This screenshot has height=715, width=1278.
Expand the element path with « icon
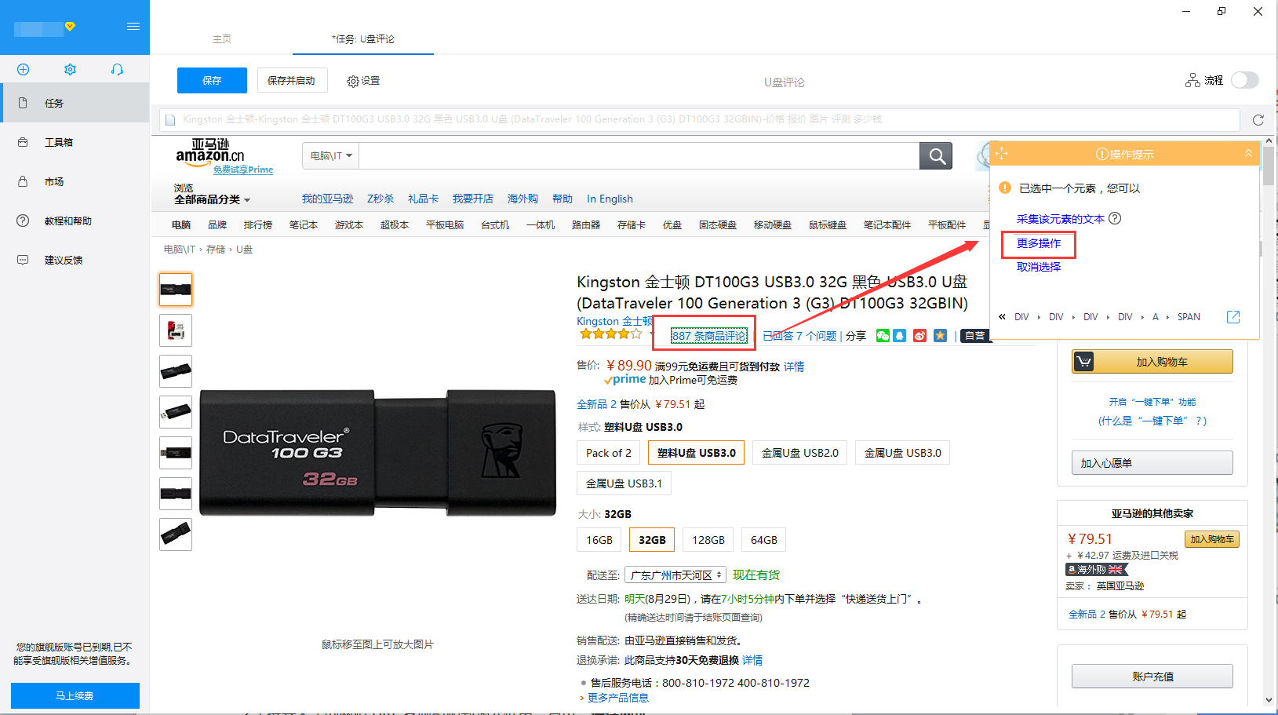[x=1002, y=317]
